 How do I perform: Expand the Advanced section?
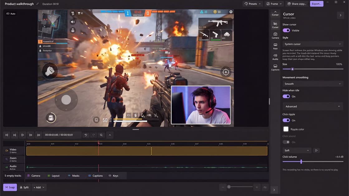[x=313, y=106]
